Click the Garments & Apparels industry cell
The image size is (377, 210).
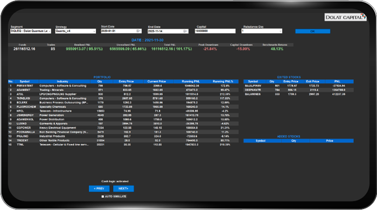[53, 123]
